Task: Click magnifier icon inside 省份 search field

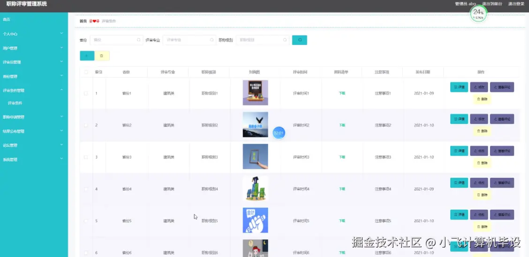Action: tap(139, 40)
